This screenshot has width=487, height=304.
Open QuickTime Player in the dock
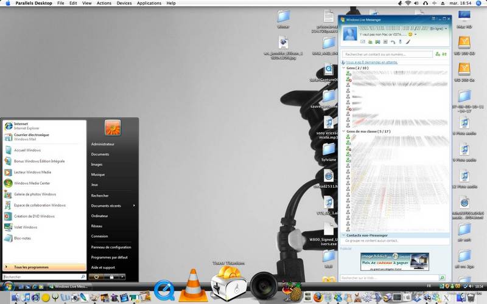pyautogui.click(x=165, y=289)
